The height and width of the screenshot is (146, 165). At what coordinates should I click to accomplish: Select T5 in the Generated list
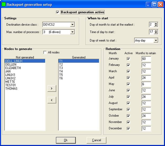[x=79, y=75]
